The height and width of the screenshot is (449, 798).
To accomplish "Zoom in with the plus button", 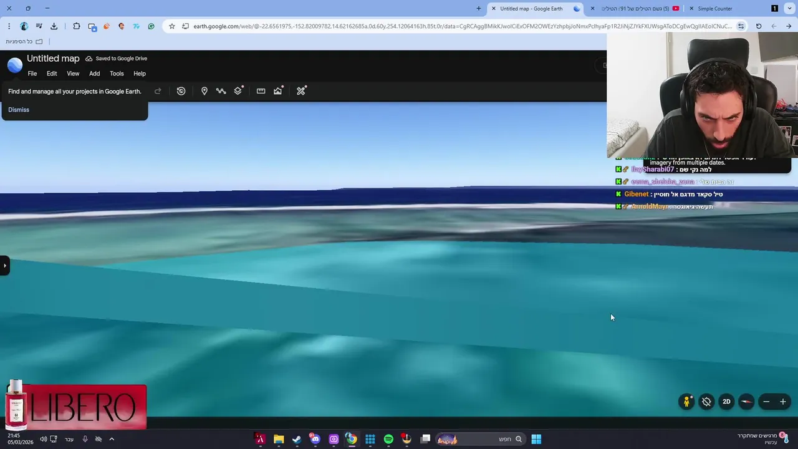I will click(783, 402).
